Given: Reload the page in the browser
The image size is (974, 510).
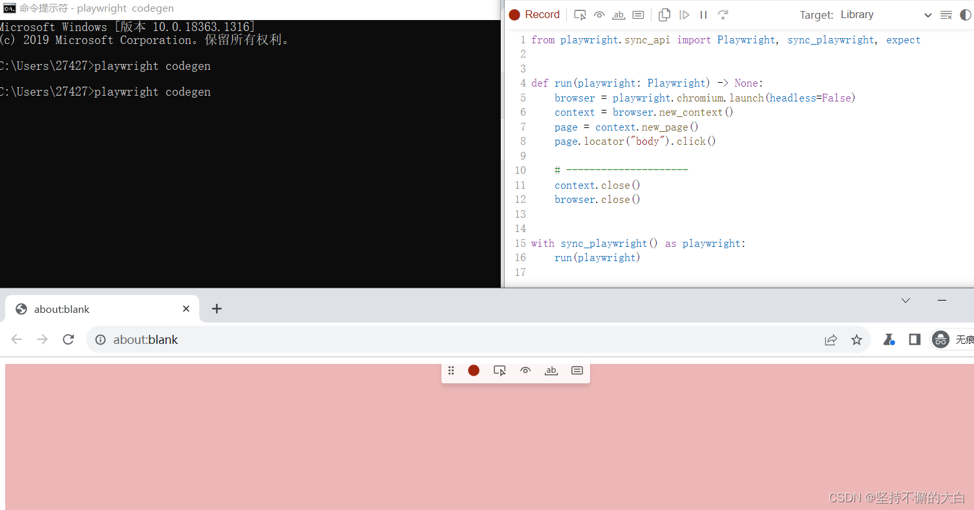Looking at the screenshot, I should click(69, 339).
